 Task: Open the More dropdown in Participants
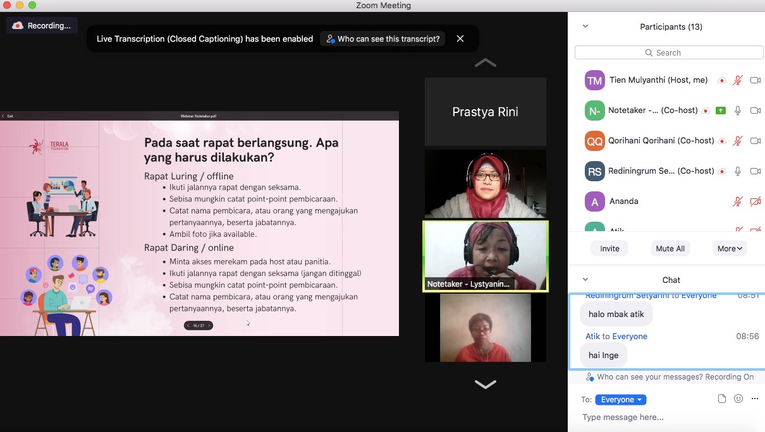[730, 248]
